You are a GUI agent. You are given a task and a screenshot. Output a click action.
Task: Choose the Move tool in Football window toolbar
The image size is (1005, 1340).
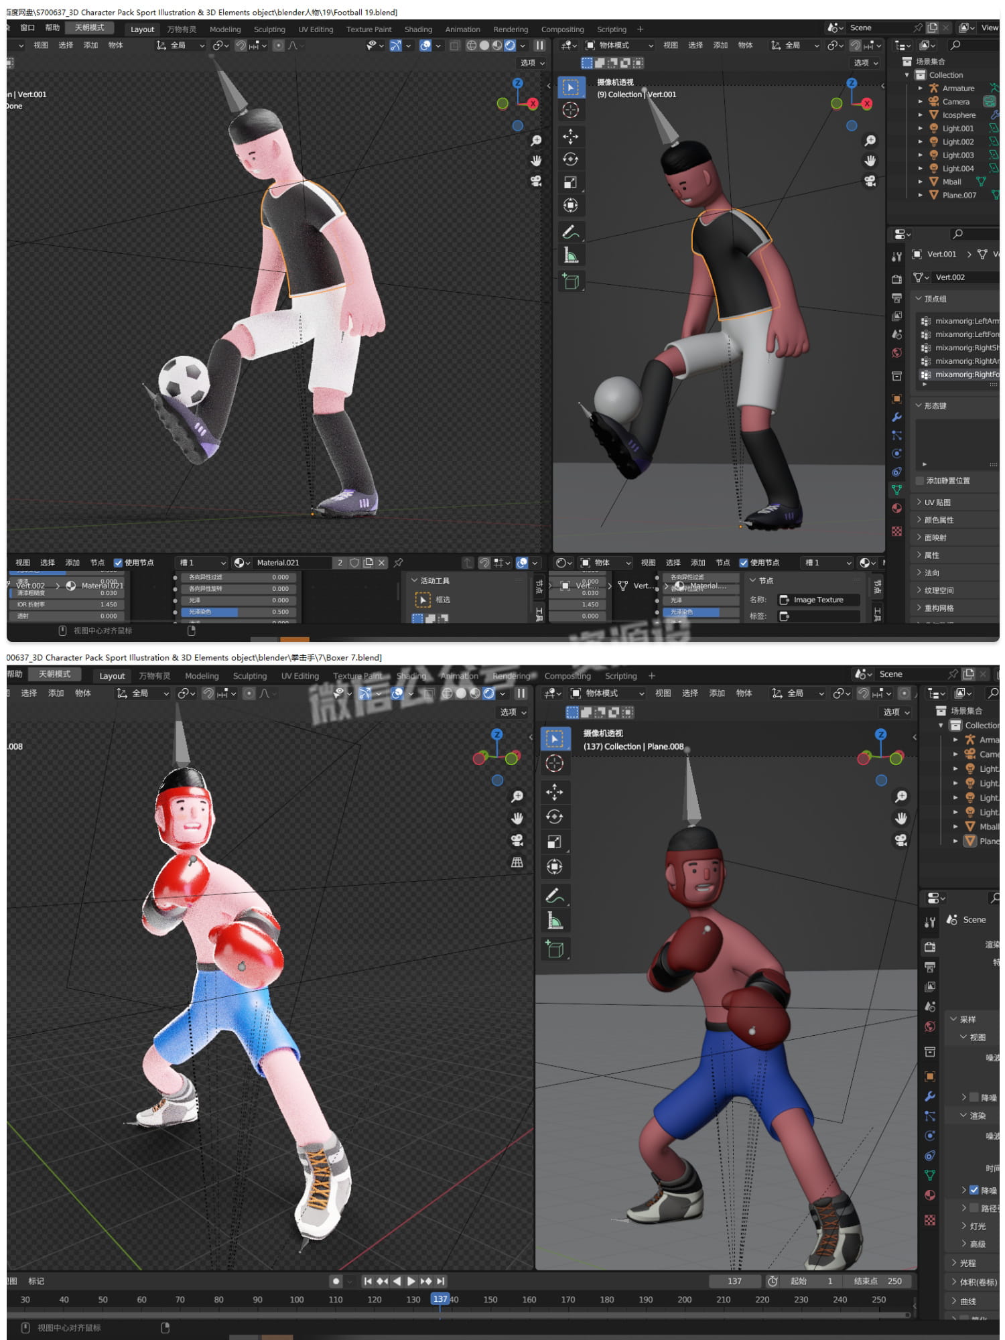point(571,137)
